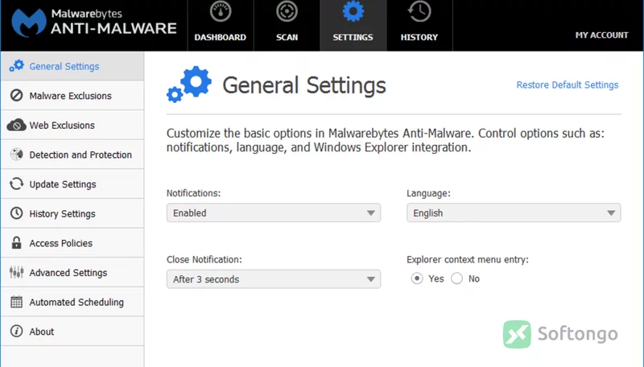Image resolution: width=644 pixels, height=367 pixels.
Task: Open the Update Settings section
Action: [72, 184]
